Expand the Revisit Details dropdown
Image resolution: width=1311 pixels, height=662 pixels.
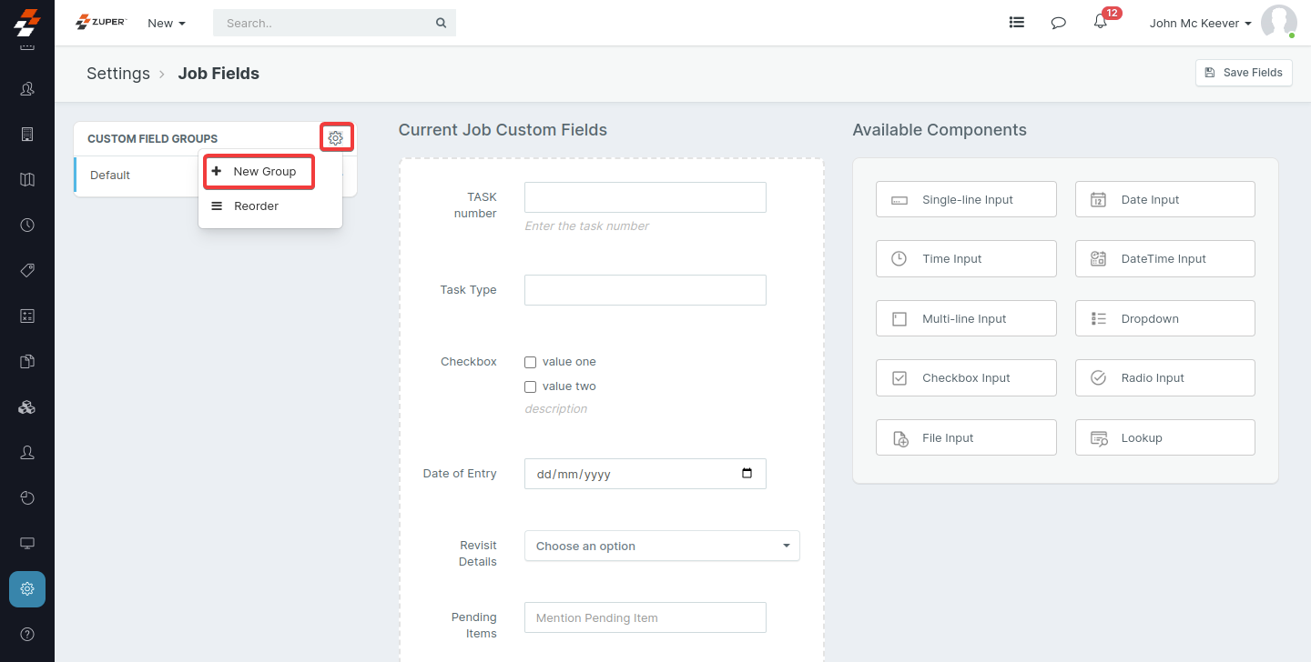click(662, 546)
